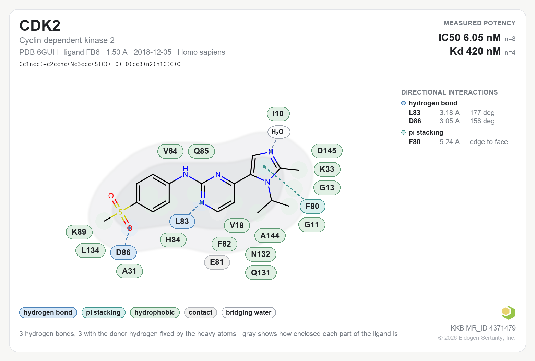Click the hydrophobic legend pill
This screenshot has height=361, width=535.
pos(155,312)
